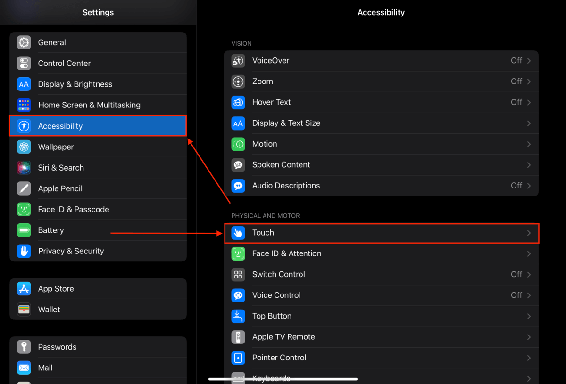Open VoiceOver via its chevron

(529, 61)
